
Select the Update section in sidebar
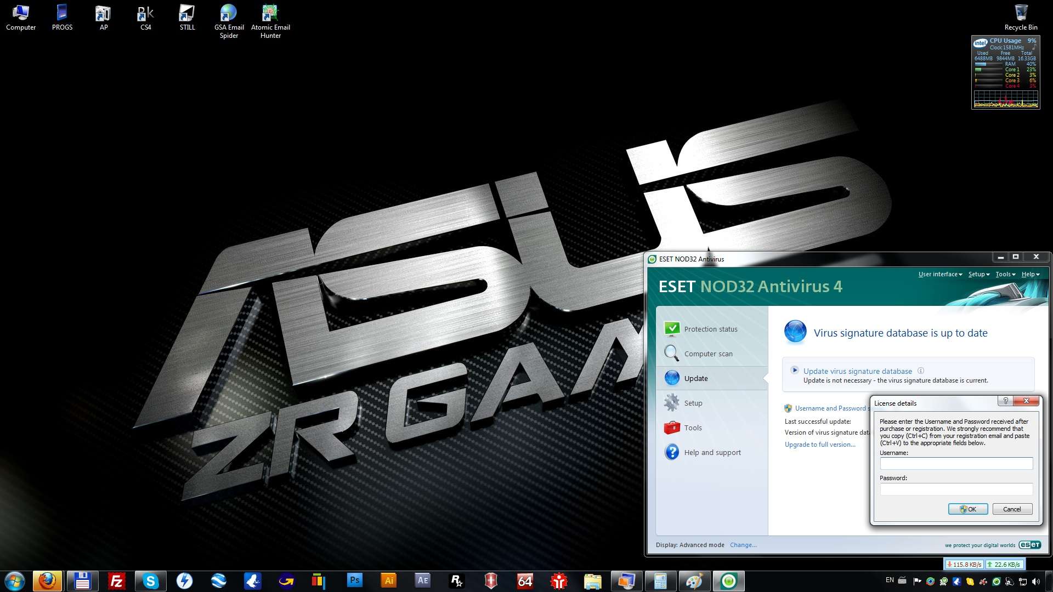711,378
